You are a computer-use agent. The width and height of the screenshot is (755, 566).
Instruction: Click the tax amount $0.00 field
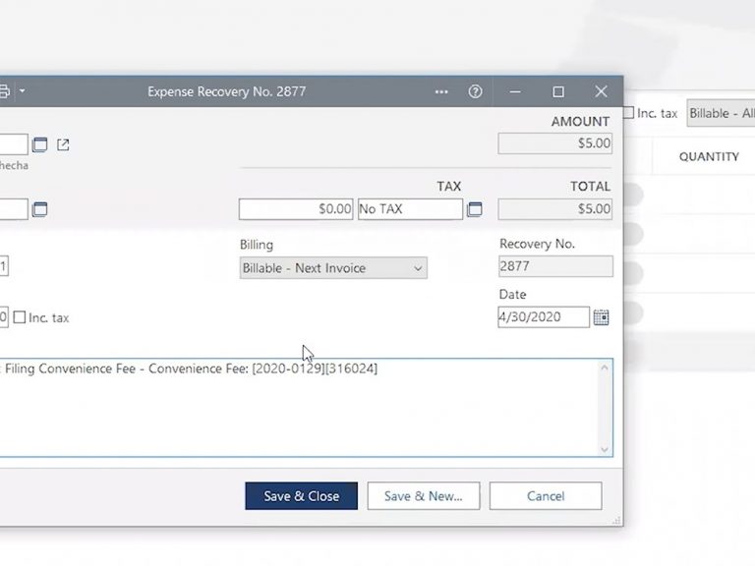[x=296, y=209]
